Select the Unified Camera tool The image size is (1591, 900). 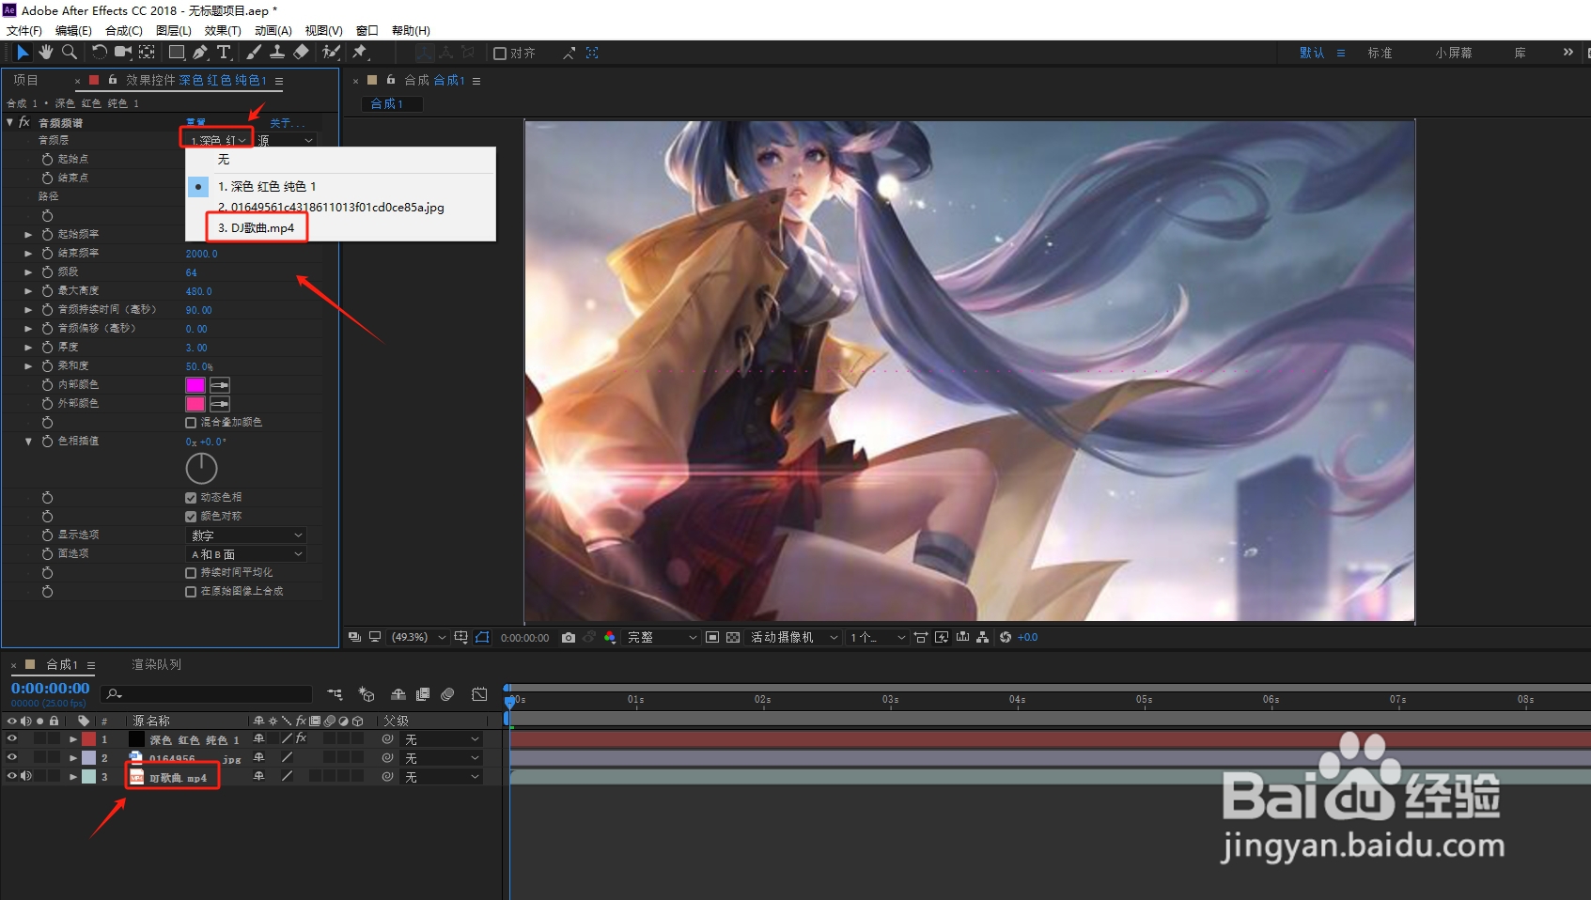(123, 53)
